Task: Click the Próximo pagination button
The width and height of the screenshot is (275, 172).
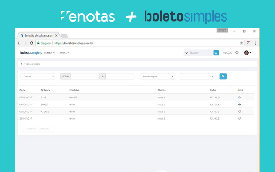Action: tap(46, 129)
